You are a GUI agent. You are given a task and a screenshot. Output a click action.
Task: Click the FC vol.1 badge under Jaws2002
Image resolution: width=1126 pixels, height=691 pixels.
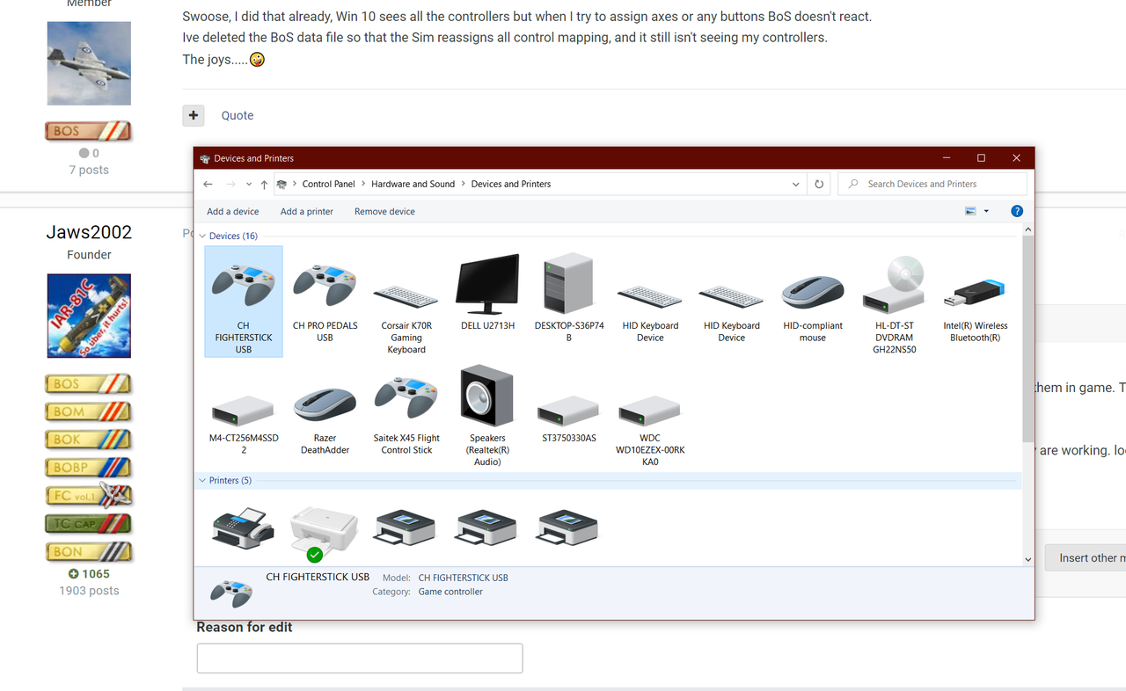click(x=88, y=495)
